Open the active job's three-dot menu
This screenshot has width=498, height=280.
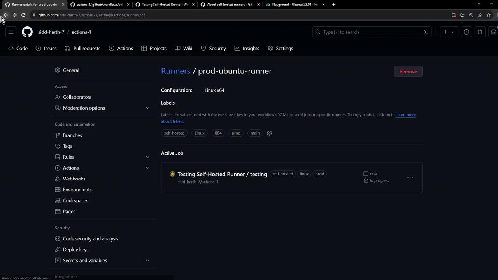(410, 177)
